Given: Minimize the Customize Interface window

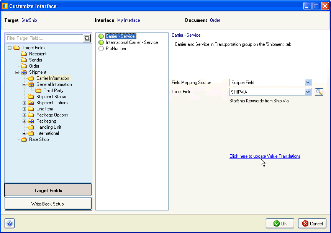Looking at the screenshot, I should pyautogui.click(x=307, y=6).
